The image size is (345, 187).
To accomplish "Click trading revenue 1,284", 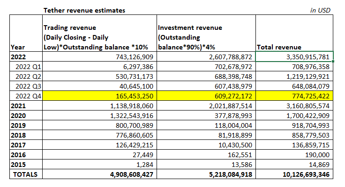I will 99,164.
